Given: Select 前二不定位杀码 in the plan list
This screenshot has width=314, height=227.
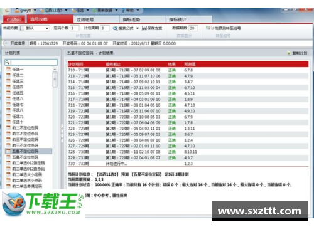Looking at the screenshot, I should (25, 134).
